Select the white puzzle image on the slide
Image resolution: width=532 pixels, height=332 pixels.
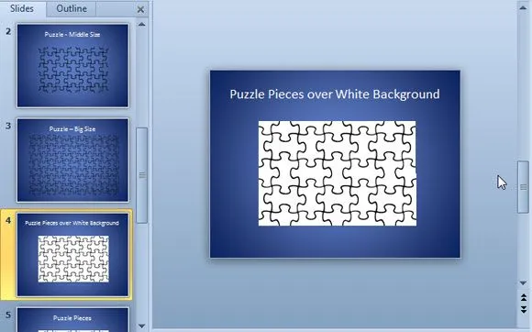pyautogui.click(x=338, y=173)
